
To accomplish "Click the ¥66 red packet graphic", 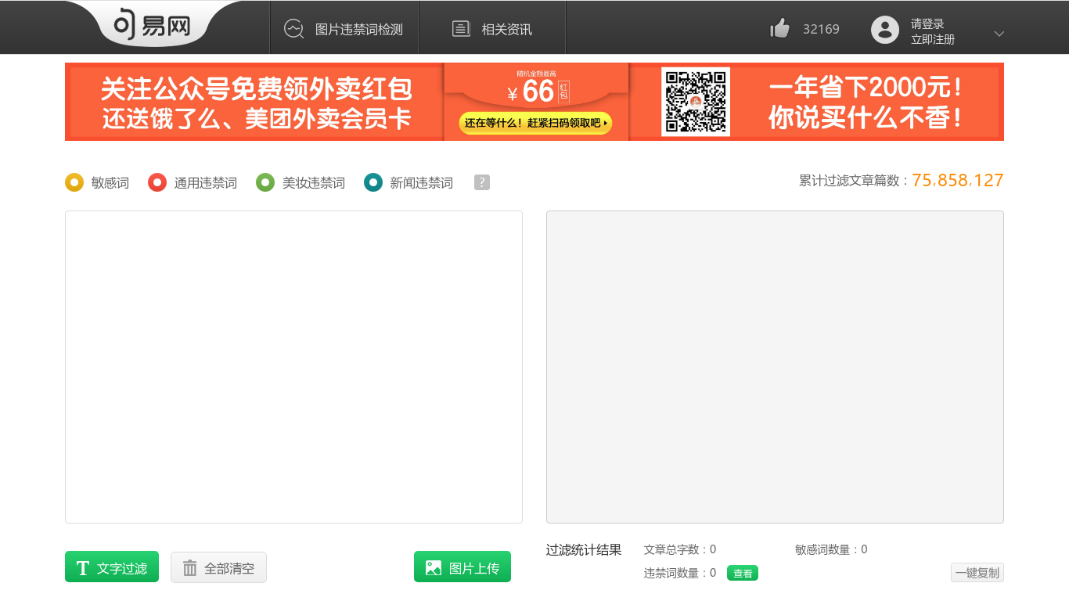I will click(538, 92).
